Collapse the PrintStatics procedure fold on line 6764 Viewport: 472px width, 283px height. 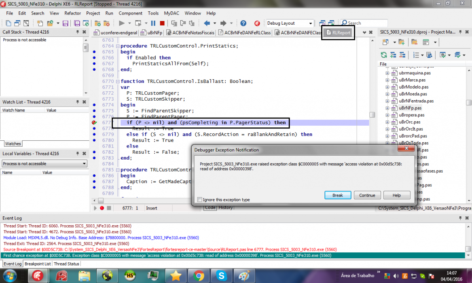(x=118, y=46)
